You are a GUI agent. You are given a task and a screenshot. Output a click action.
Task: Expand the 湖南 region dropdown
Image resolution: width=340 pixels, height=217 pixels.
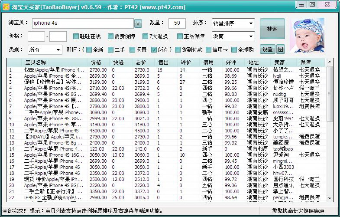233,36
